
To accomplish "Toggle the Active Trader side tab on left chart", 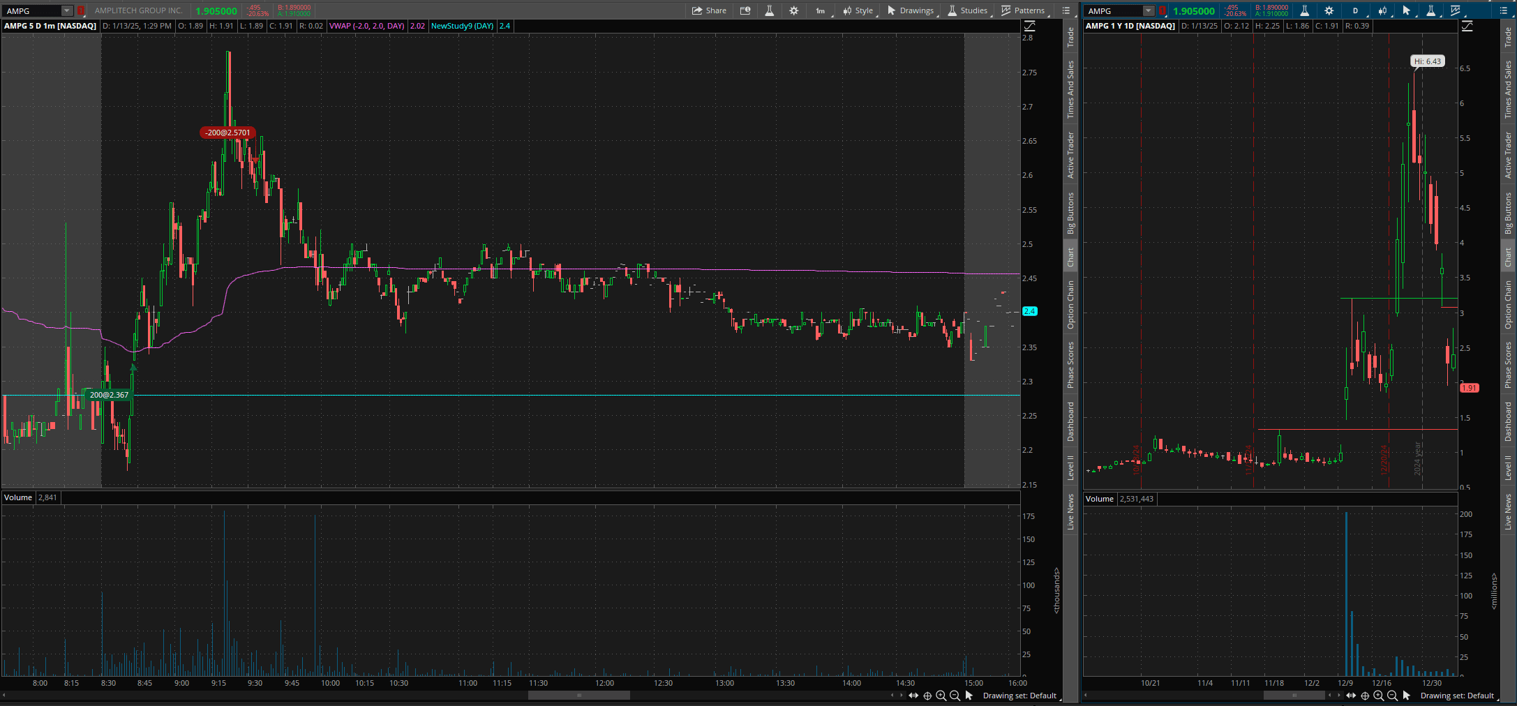I will tap(1070, 155).
